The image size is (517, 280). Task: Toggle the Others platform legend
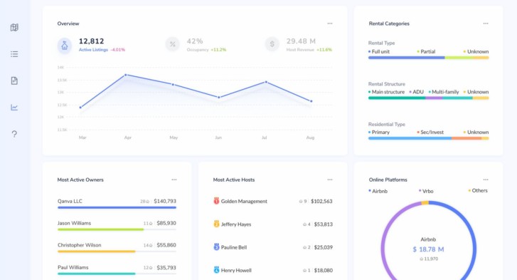(x=478, y=190)
